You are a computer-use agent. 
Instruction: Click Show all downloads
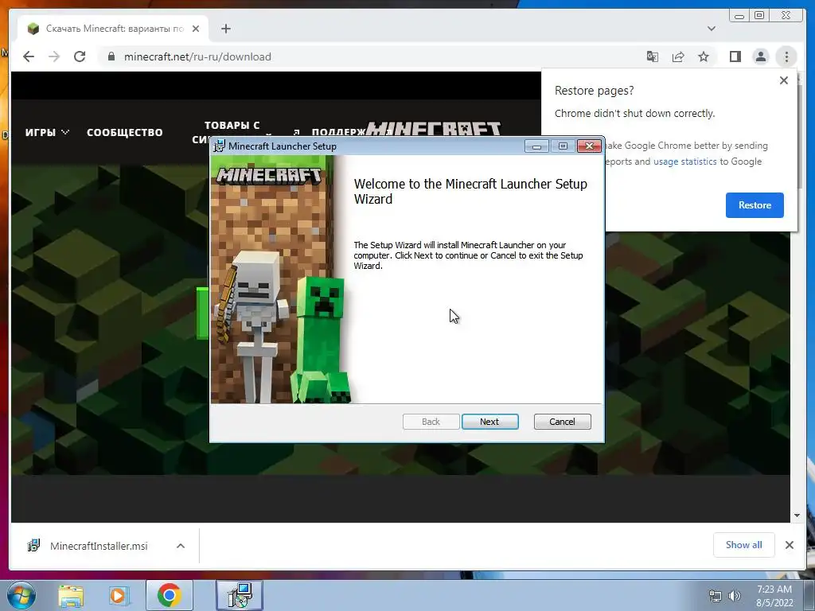pos(743,544)
